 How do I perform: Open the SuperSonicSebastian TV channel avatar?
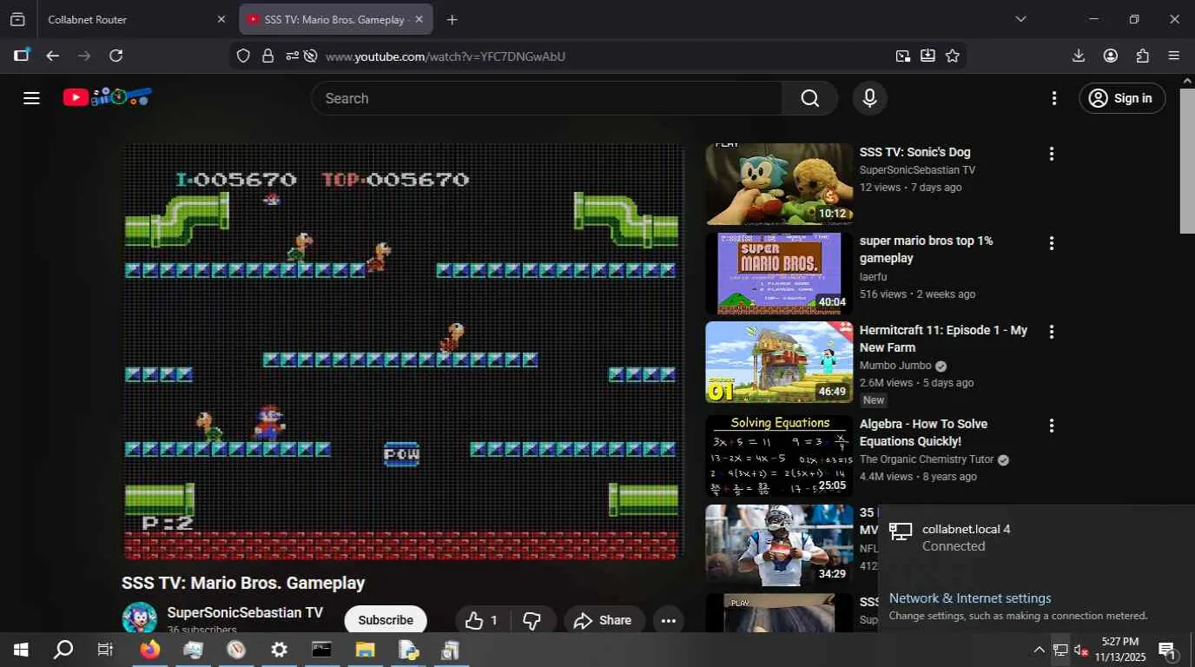pos(139,618)
